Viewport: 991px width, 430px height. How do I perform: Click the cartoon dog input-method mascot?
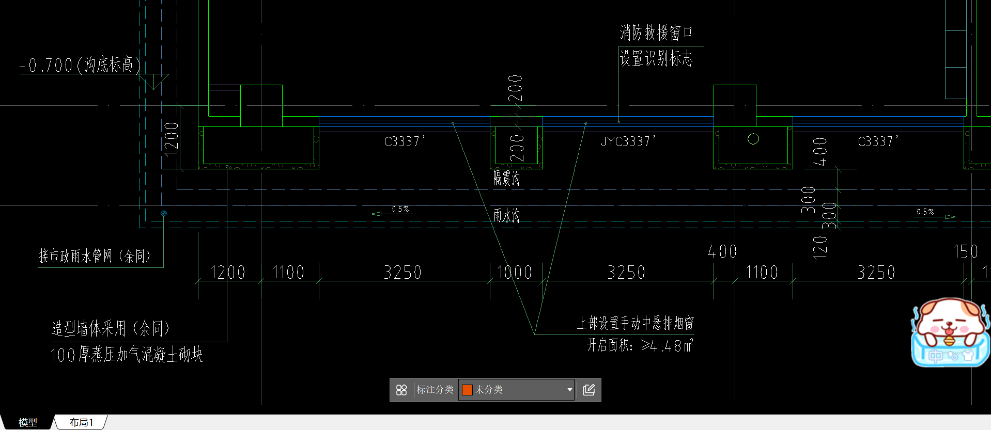950,332
